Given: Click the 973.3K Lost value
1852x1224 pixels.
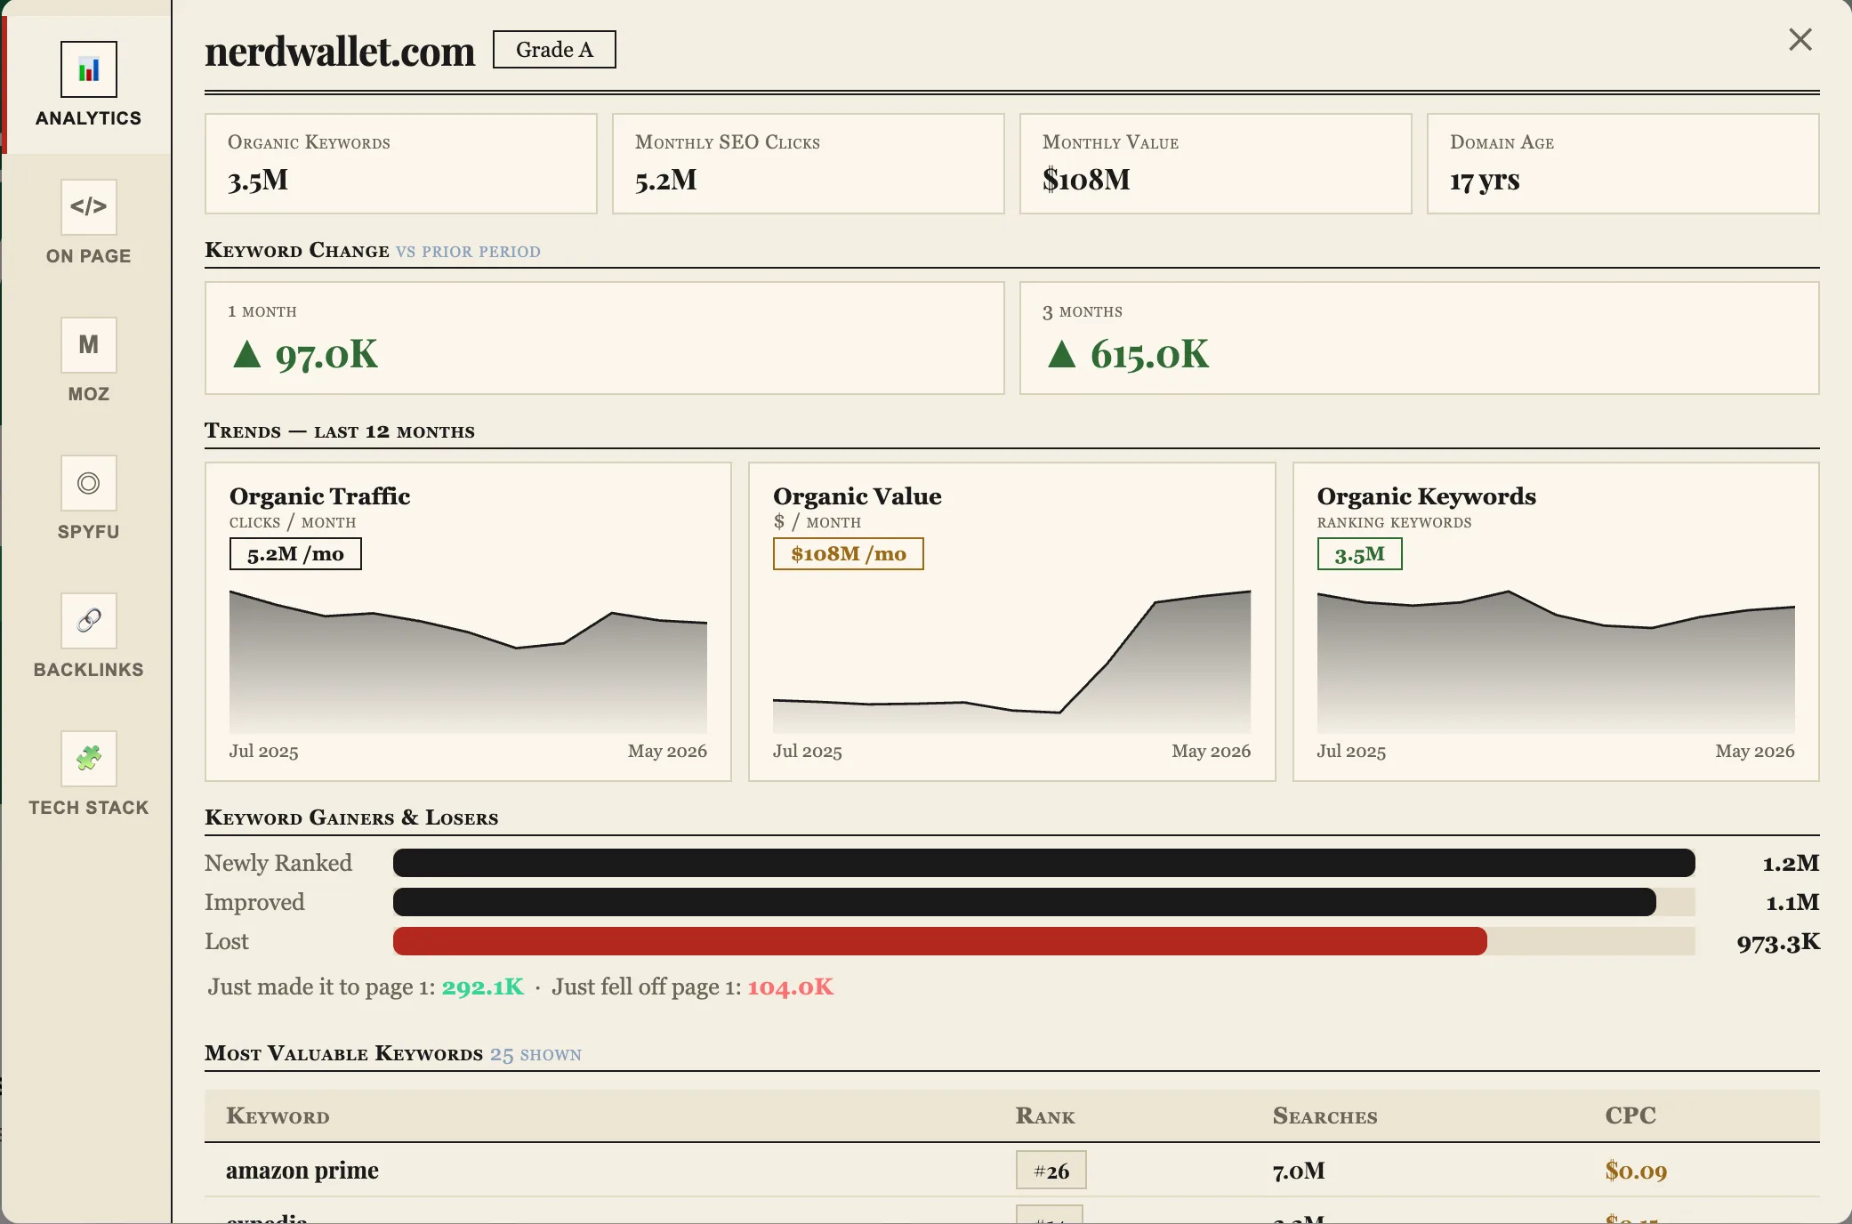Looking at the screenshot, I should coord(1778,942).
